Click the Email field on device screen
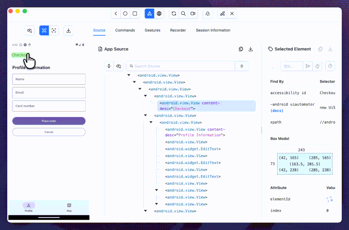The width and height of the screenshot is (349, 230). click(49, 92)
